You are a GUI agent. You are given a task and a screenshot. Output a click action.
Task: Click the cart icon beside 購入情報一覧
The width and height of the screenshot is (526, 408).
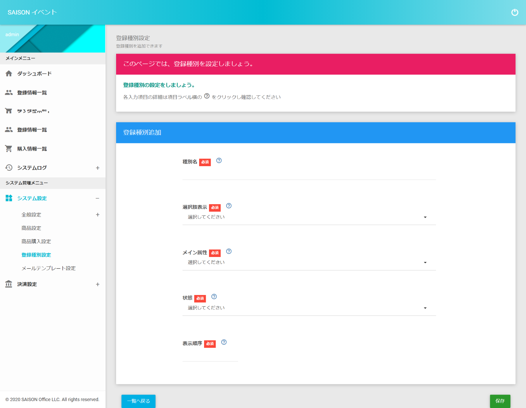pyautogui.click(x=9, y=149)
